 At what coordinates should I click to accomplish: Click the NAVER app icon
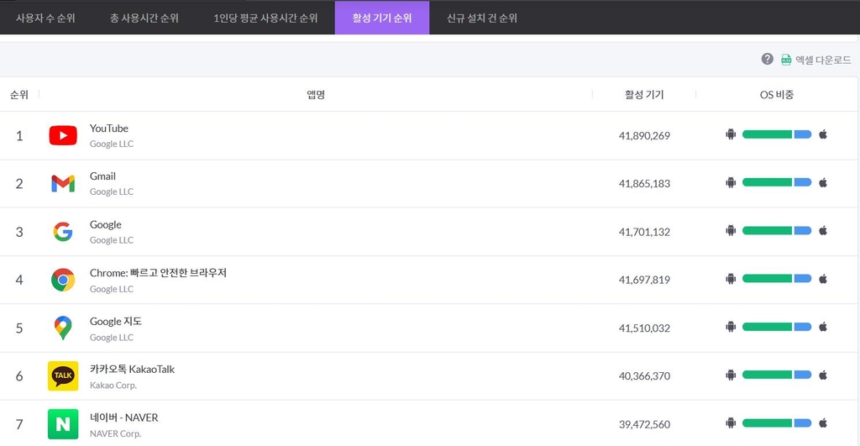(63, 424)
